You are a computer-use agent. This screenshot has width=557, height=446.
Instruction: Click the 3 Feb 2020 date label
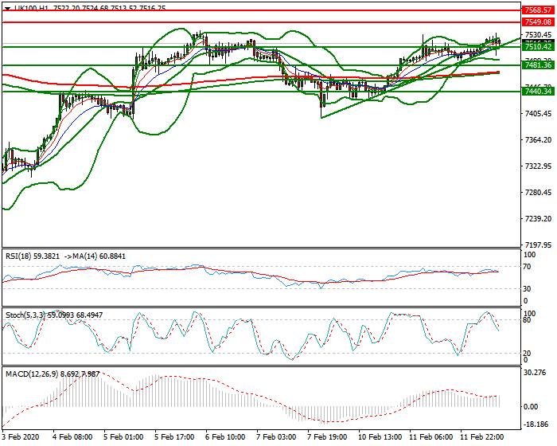pyautogui.click(x=20, y=436)
